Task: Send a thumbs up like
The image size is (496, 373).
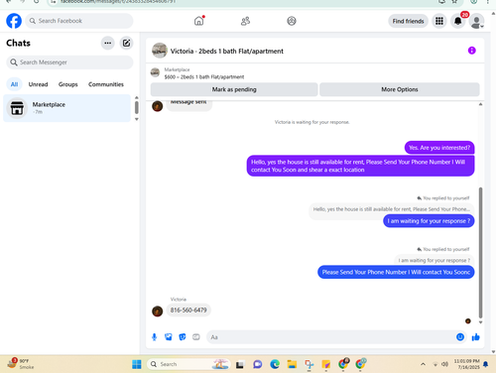Action: pos(476,337)
